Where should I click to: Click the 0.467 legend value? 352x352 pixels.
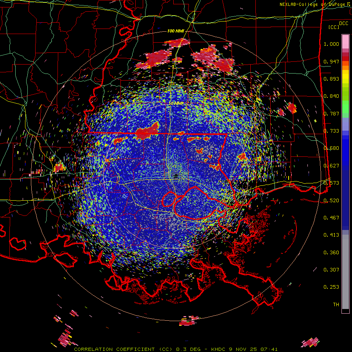coord(331,218)
